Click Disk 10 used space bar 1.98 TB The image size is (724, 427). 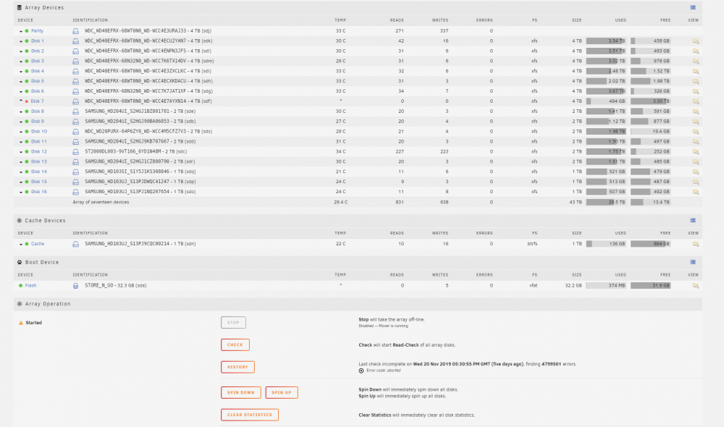[x=606, y=132]
